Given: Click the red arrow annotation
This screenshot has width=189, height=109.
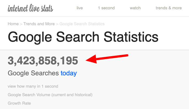Looking at the screenshot, I should (107, 59).
